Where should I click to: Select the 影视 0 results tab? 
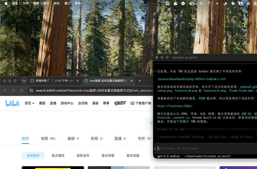pos(97,138)
